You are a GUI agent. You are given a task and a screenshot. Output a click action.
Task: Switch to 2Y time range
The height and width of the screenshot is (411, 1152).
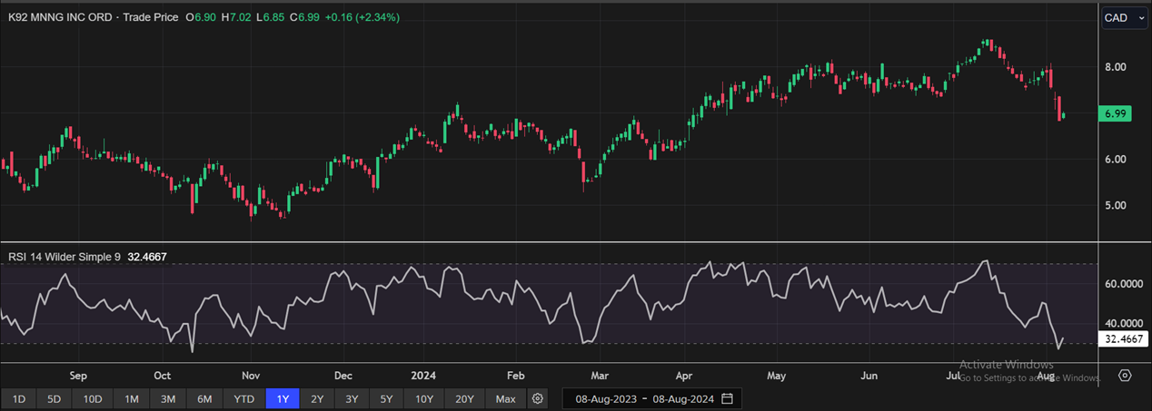(317, 398)
